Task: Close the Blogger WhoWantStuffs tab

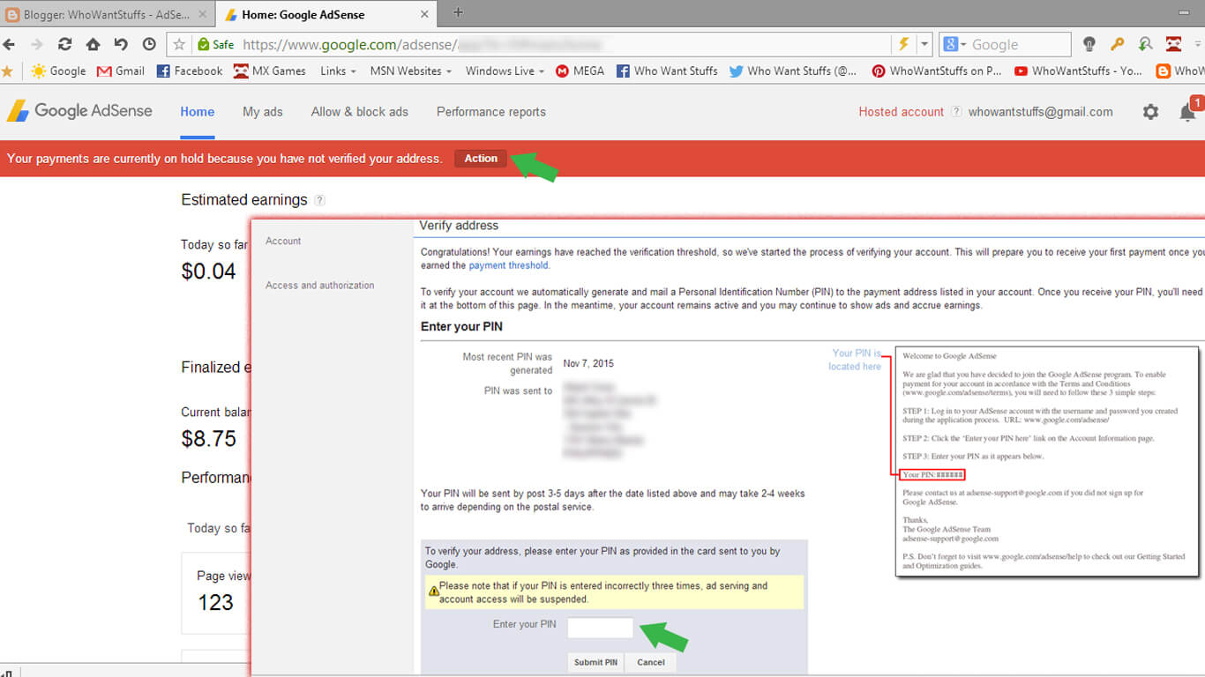Action: (203, 14)
